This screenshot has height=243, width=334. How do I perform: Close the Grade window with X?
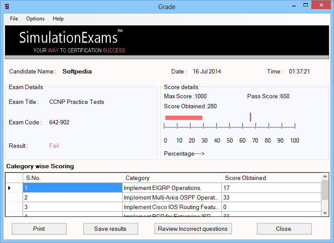pyautogui.click(x=321, y=5)
